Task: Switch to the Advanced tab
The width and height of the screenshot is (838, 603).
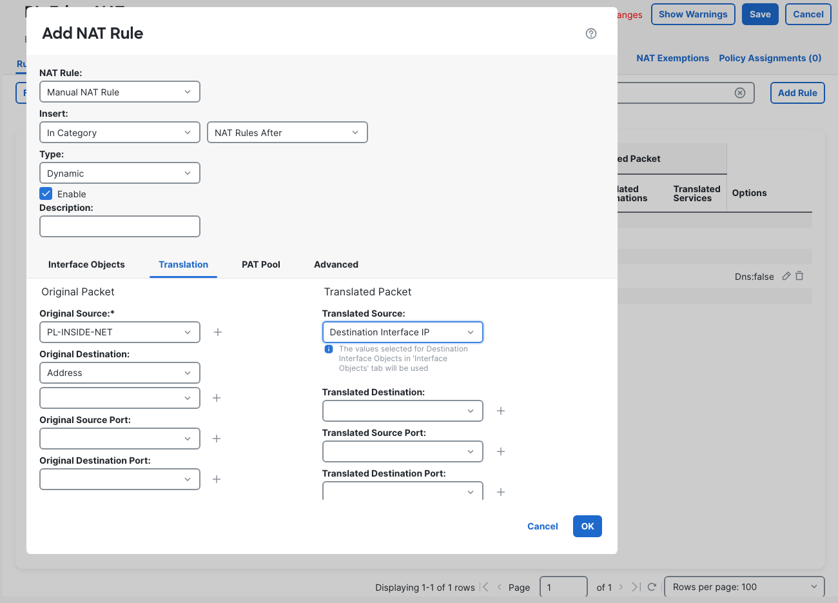Action: point(336,264)
